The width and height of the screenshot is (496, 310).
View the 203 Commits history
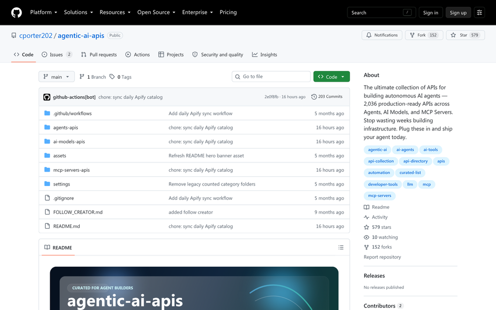[327, 97]
